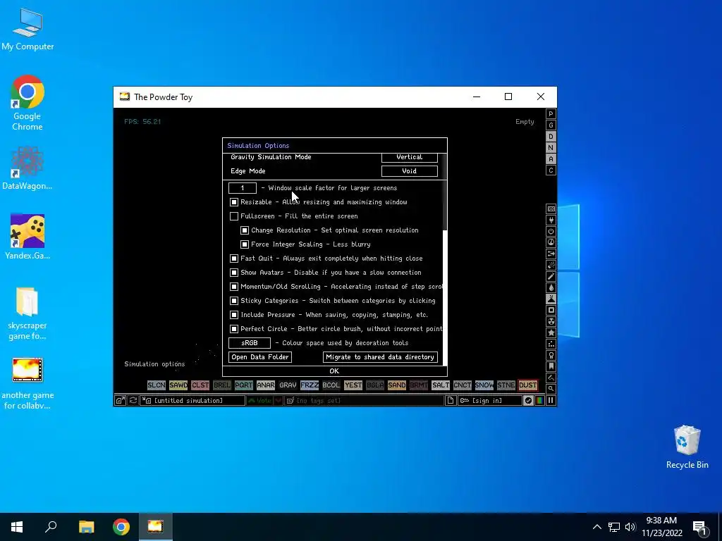Select the DUST element

527,385
